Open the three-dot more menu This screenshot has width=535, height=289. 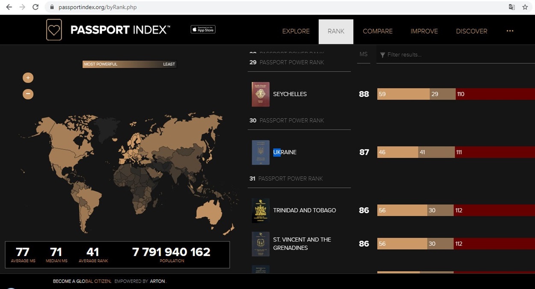(x=510, y=31)
